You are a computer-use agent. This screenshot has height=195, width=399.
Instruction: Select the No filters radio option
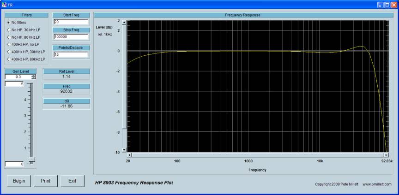[8, 22]
